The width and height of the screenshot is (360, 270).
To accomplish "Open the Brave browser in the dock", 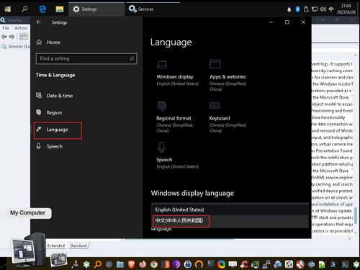I will [131, 264].
